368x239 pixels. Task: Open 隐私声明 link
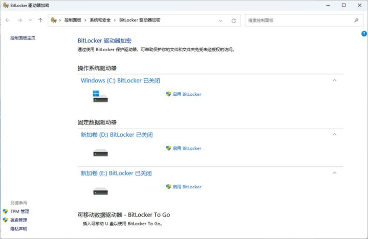[x=19, y=229]
